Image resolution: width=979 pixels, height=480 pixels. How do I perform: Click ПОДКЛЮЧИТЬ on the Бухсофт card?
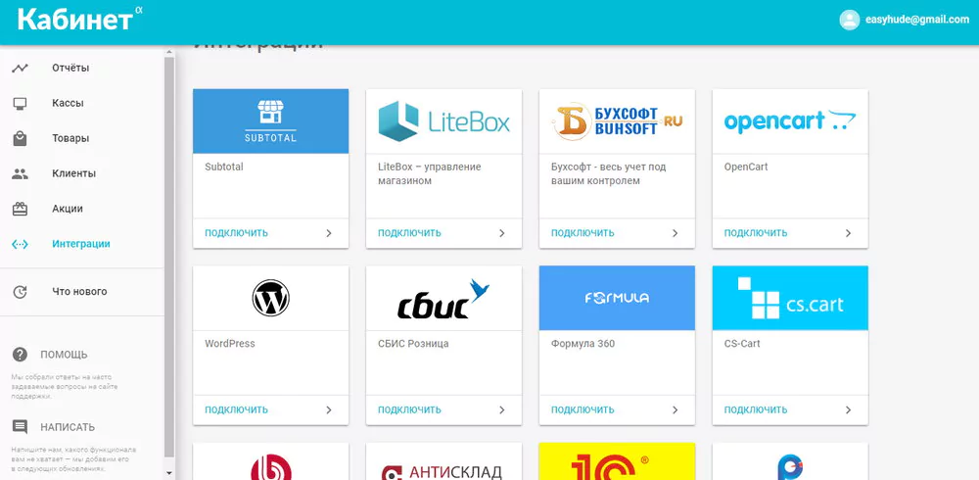583,233
